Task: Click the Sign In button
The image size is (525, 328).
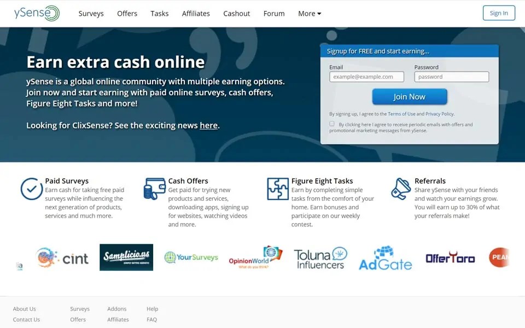Action: click(498, 13)
